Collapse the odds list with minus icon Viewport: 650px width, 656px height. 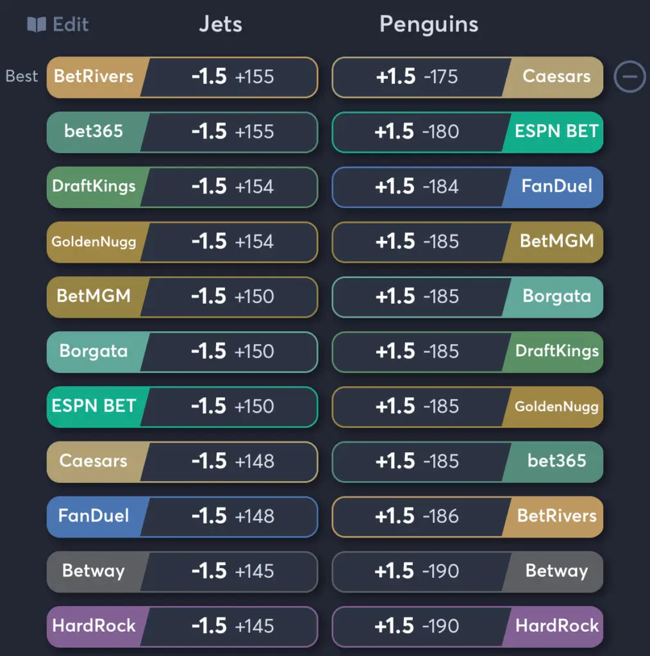click(629, 77)
